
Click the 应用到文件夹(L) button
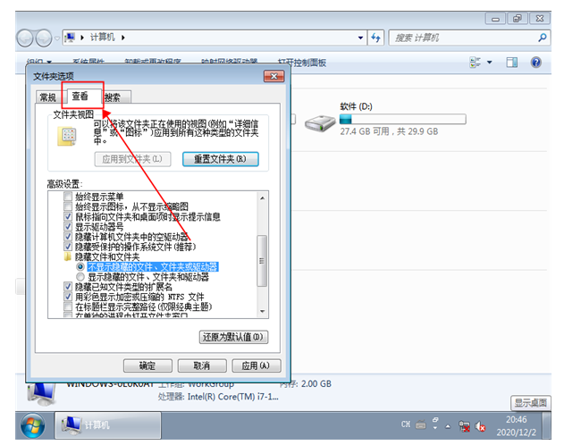pyautogui.click(x=132, y=159)
